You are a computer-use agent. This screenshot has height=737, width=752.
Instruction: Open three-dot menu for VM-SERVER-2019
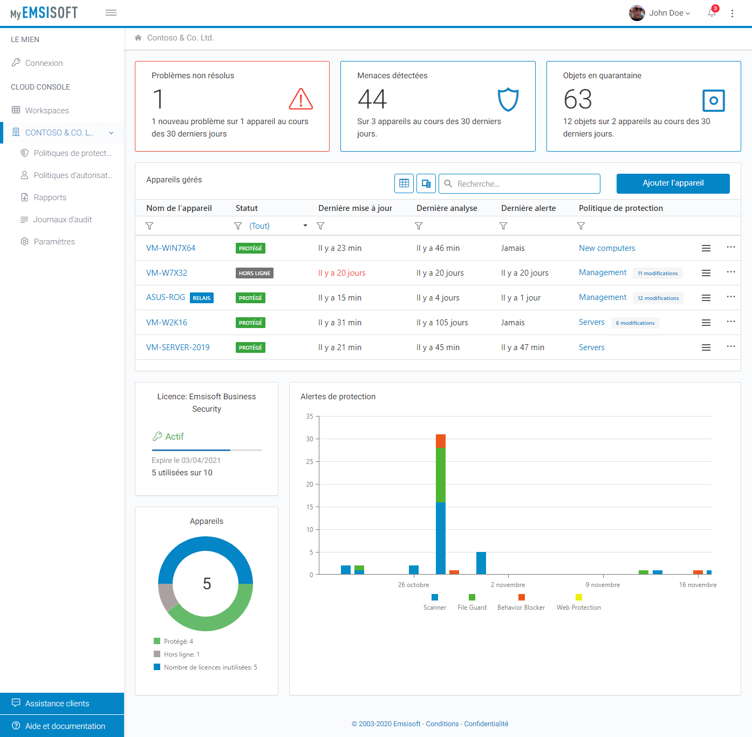(x=731, y=346)
